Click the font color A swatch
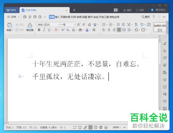The image size is (173, 133). [x=87, y=30]
